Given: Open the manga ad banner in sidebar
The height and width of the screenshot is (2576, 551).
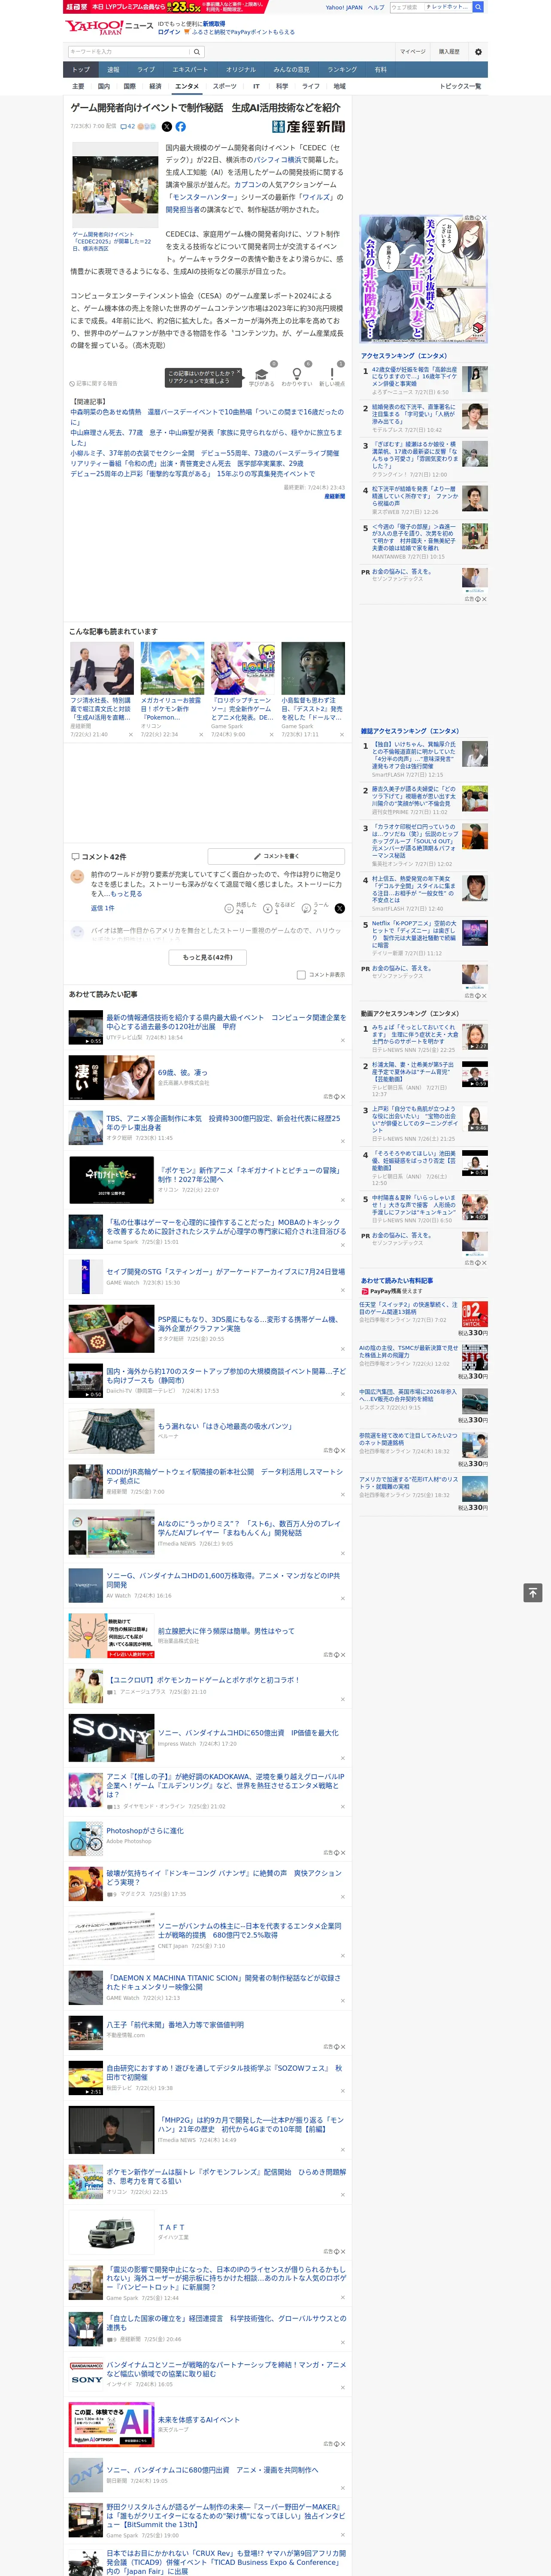Looking at the screenshot, I should [424, 279].
